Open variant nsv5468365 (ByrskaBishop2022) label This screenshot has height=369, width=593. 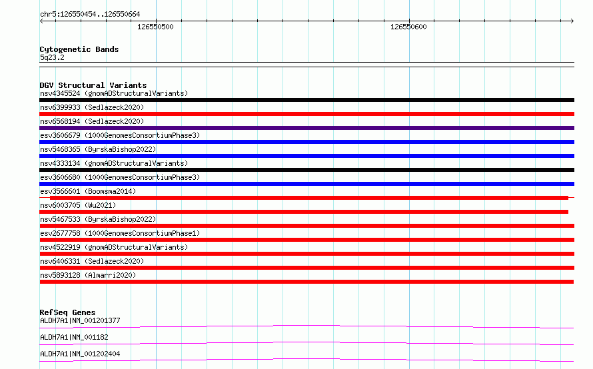[98, 149]
